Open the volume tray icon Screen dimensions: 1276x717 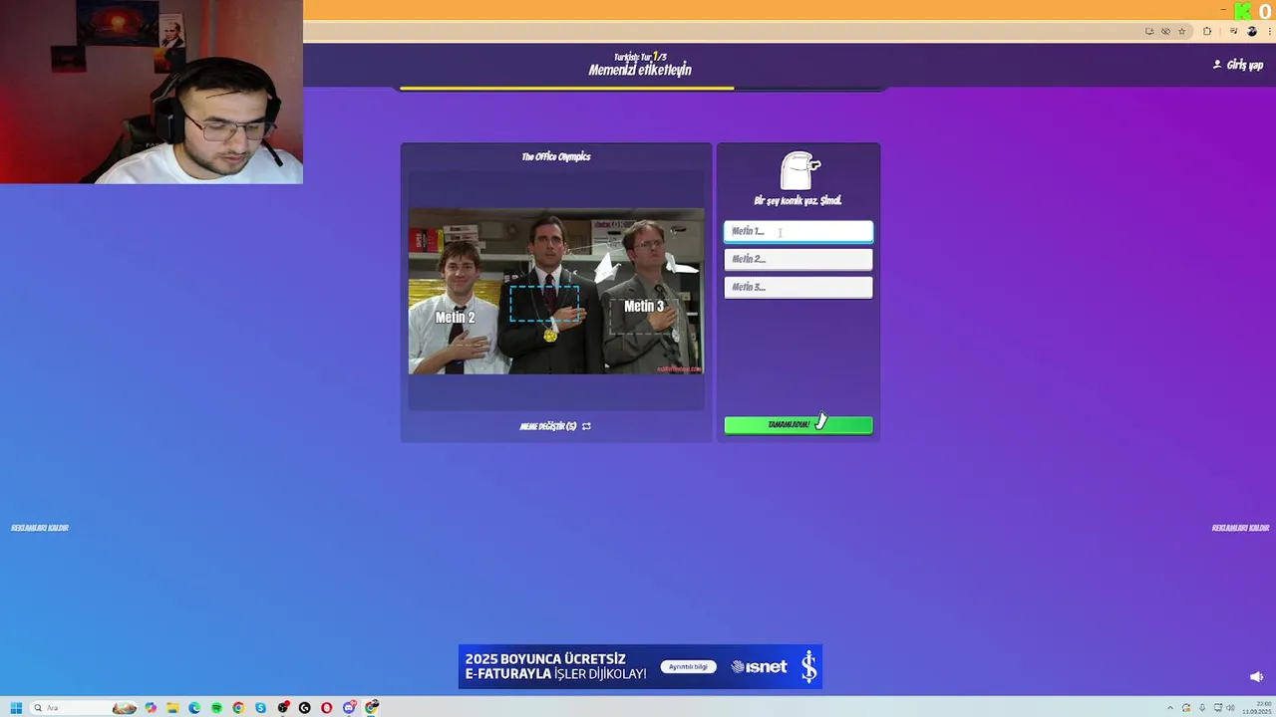(x=1231, y=708)
